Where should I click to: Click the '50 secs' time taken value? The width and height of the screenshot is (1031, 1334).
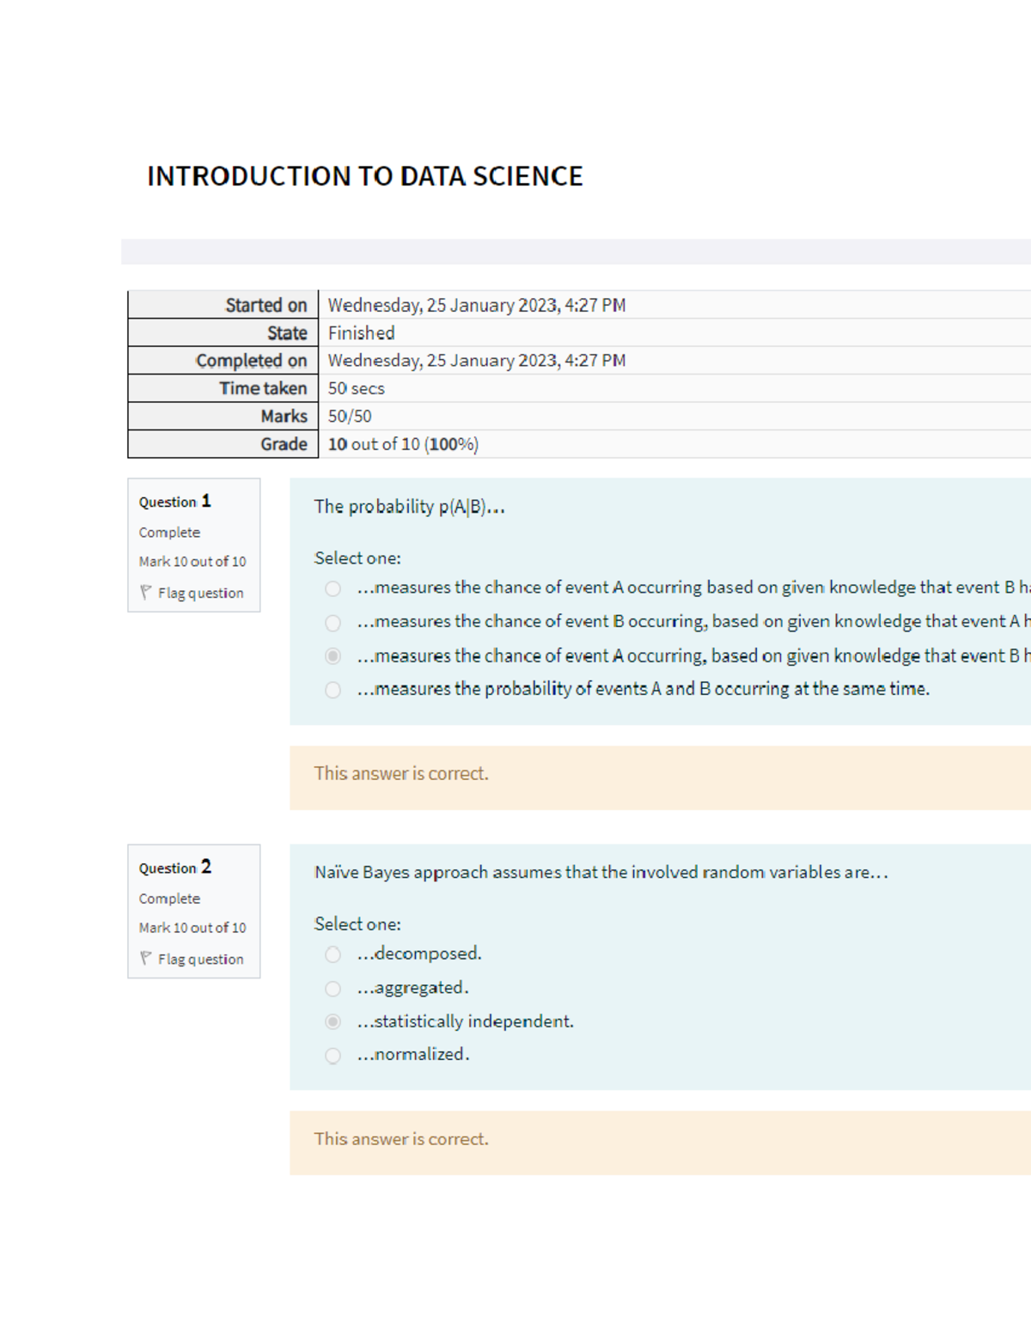point(356,388)
